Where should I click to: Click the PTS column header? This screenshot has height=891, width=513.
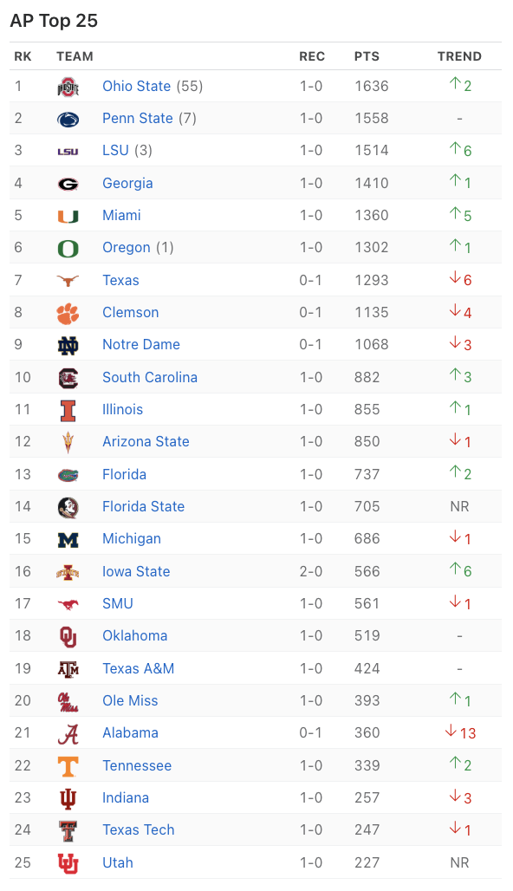pos(367,56)
